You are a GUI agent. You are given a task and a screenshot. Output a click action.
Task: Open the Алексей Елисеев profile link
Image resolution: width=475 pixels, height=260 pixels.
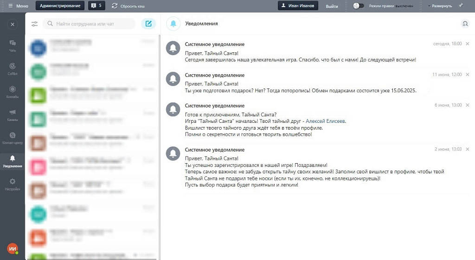pos(325,121)
